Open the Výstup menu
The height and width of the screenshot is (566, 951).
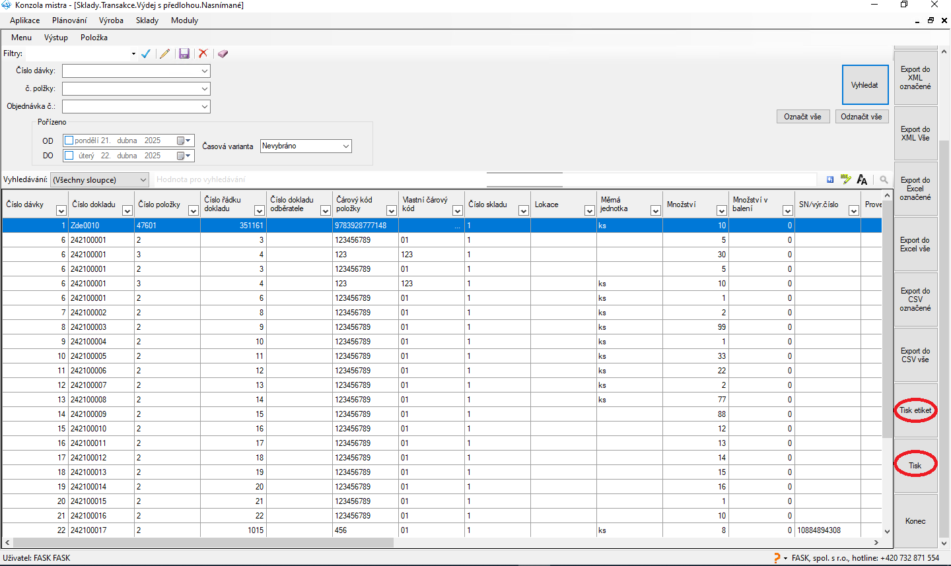point(56,38)
